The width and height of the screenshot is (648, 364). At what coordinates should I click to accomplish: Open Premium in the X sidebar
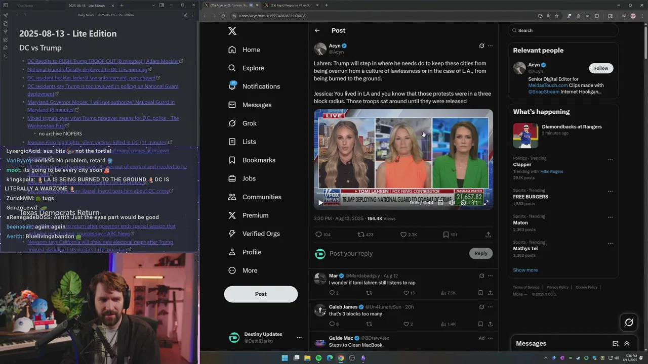pos(249,215)
